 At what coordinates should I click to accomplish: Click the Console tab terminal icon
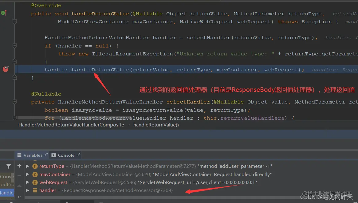coord(54,155)
